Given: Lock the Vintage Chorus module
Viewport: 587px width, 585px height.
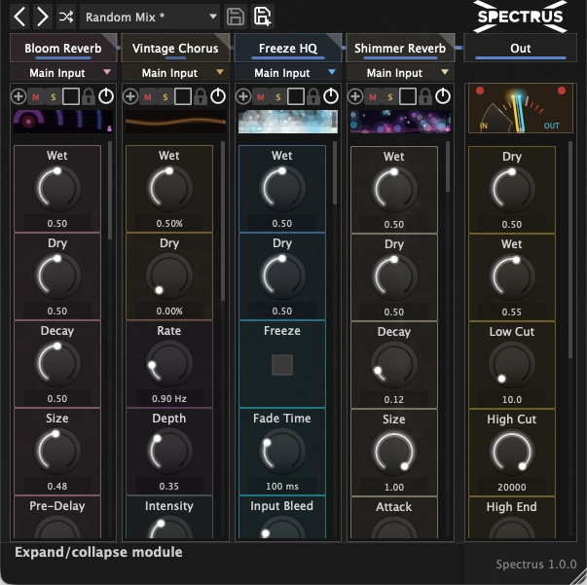Looking at the screenshot, I should [201, 96].
